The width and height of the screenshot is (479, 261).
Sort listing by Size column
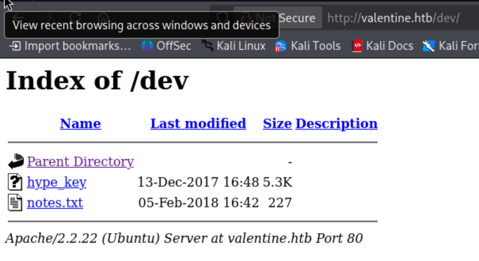click(277, 123)
